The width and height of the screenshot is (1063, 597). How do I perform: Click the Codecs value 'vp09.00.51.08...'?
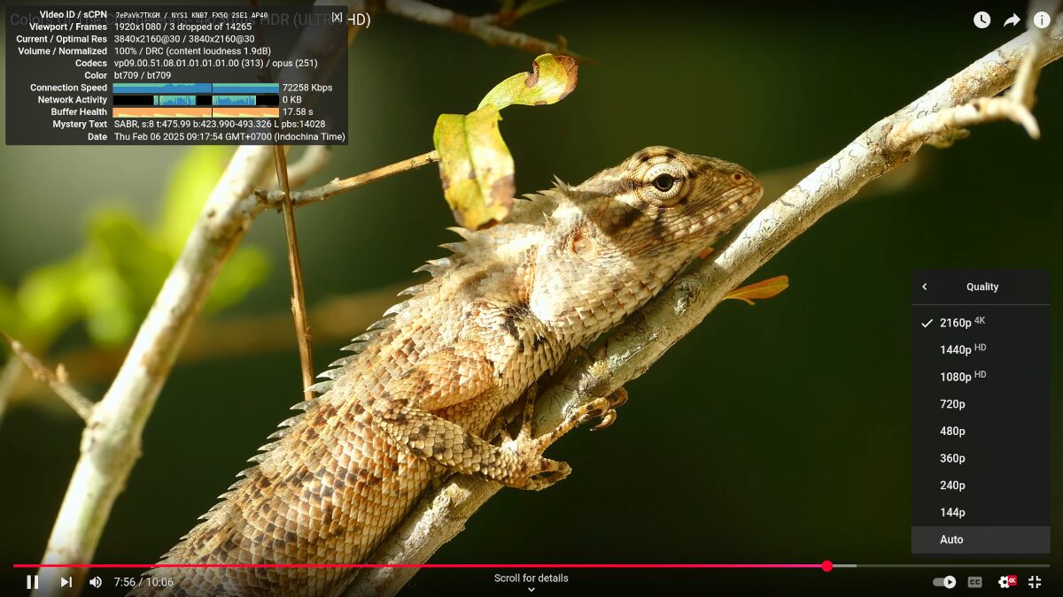[216, 63]
